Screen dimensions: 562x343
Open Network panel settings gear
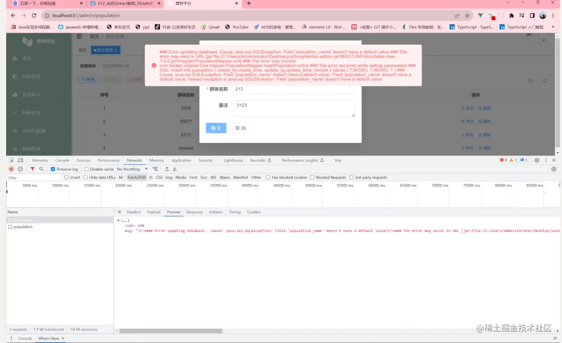click(x=554, y=169)
